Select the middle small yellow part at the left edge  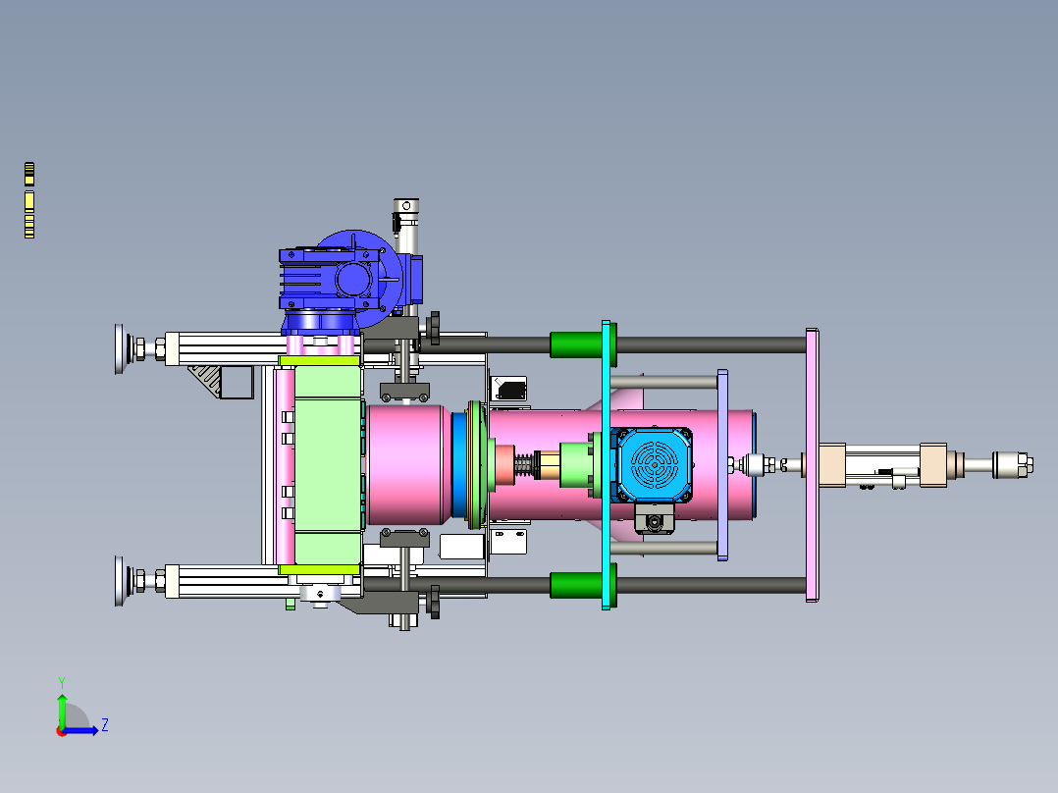[29, 201]
